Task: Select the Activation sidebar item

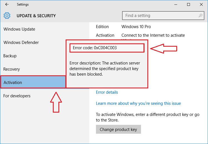Action: click(x=33, y=82)
